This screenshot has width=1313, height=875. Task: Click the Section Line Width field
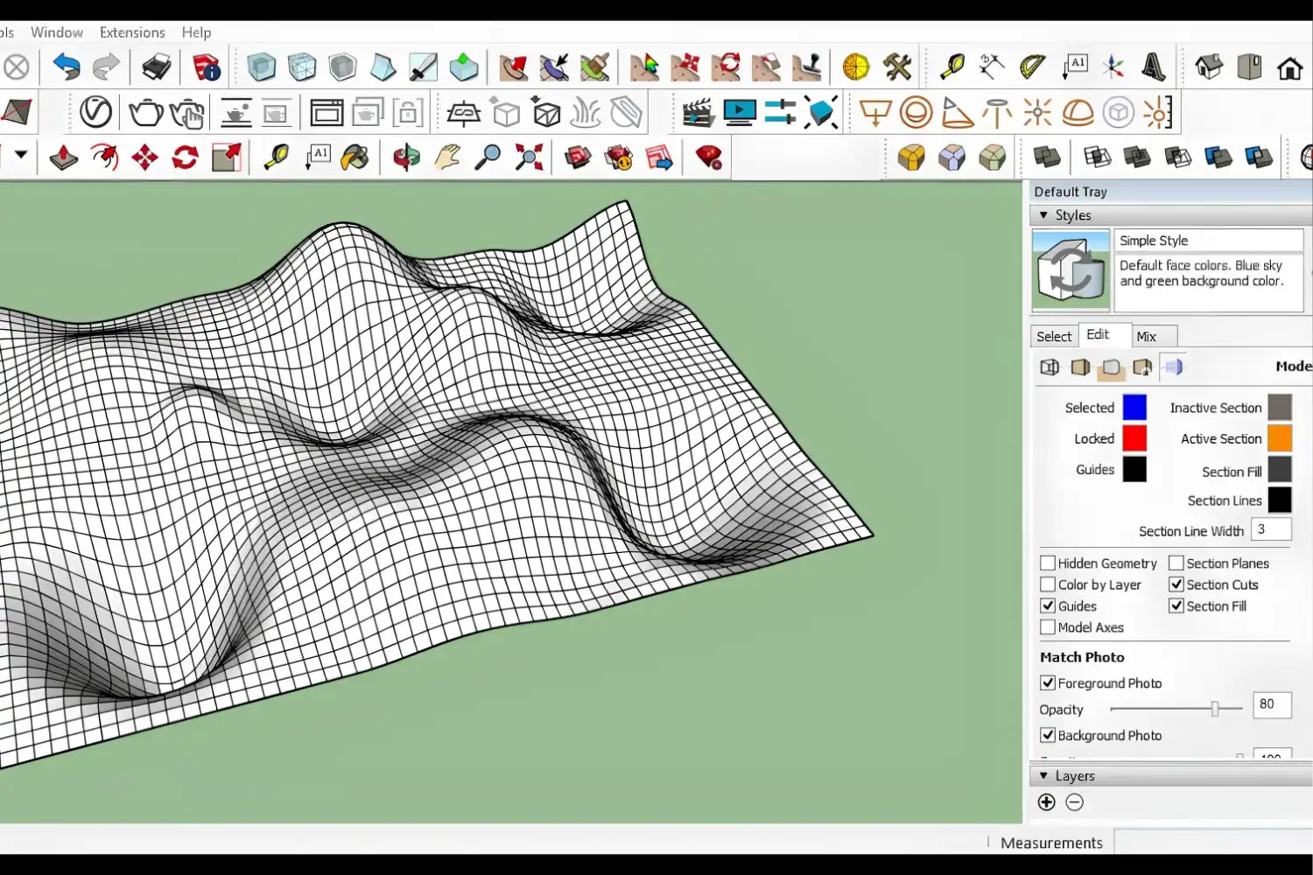[1271, 529]
